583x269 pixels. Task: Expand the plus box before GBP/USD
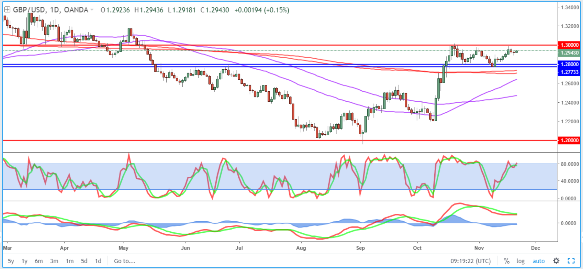tap(7, 10)
